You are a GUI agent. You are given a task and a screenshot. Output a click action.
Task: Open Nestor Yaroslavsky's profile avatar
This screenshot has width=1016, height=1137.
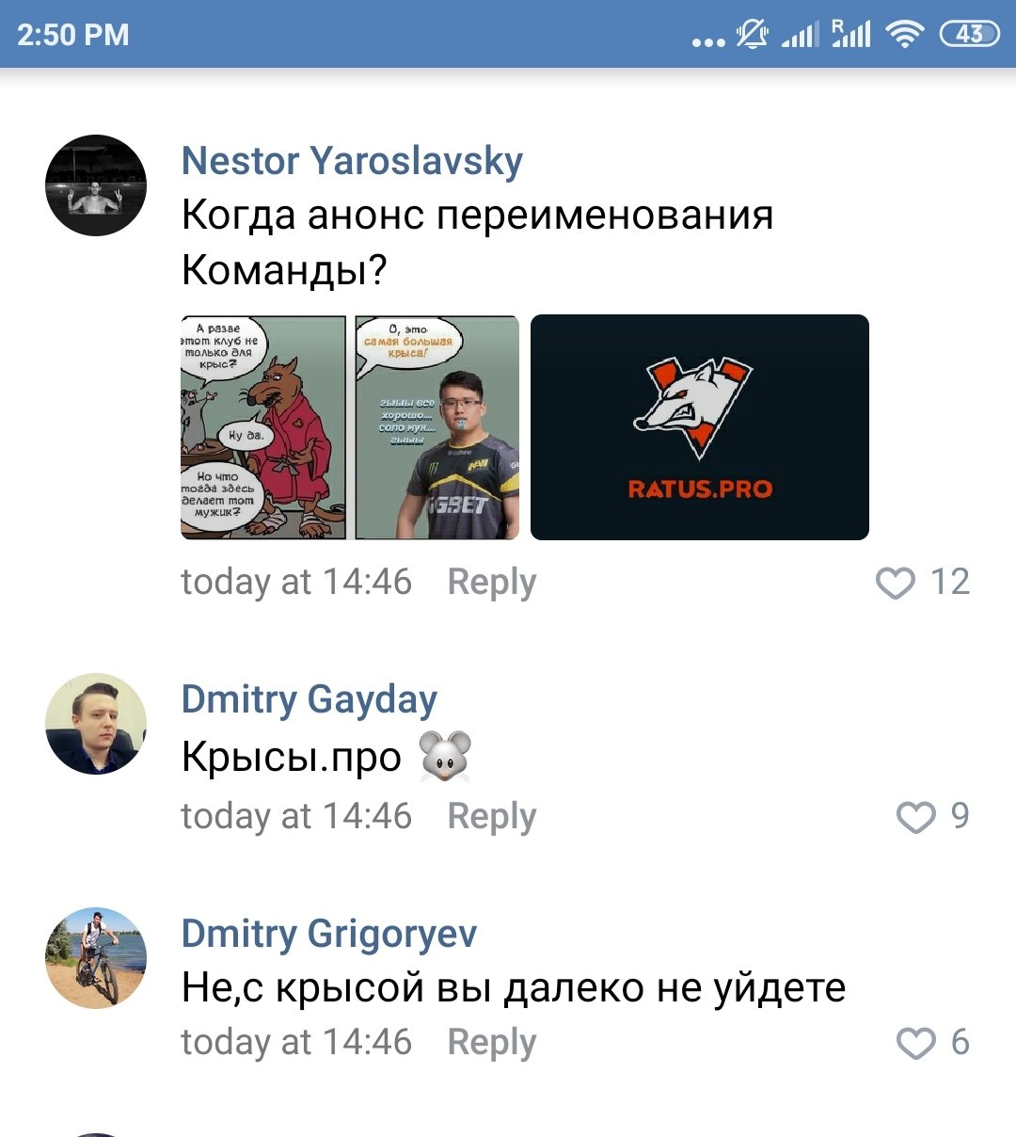point(96,185)
